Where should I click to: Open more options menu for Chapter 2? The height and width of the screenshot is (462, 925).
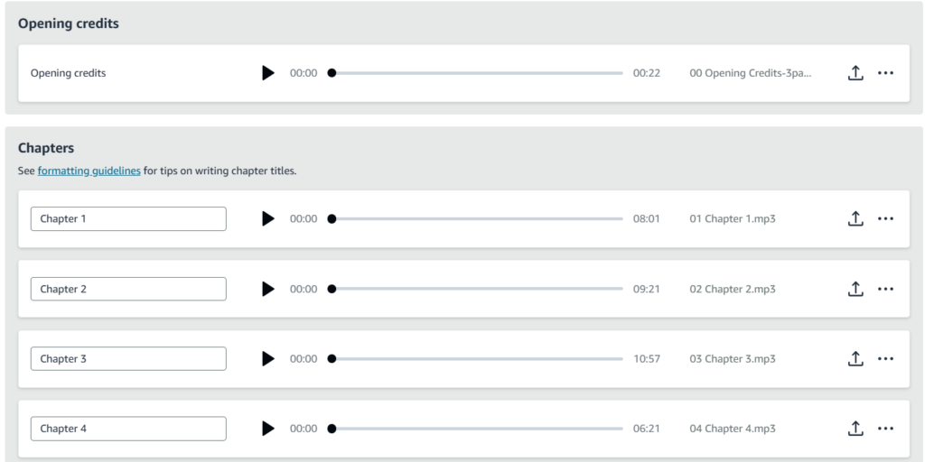(885, 289)
